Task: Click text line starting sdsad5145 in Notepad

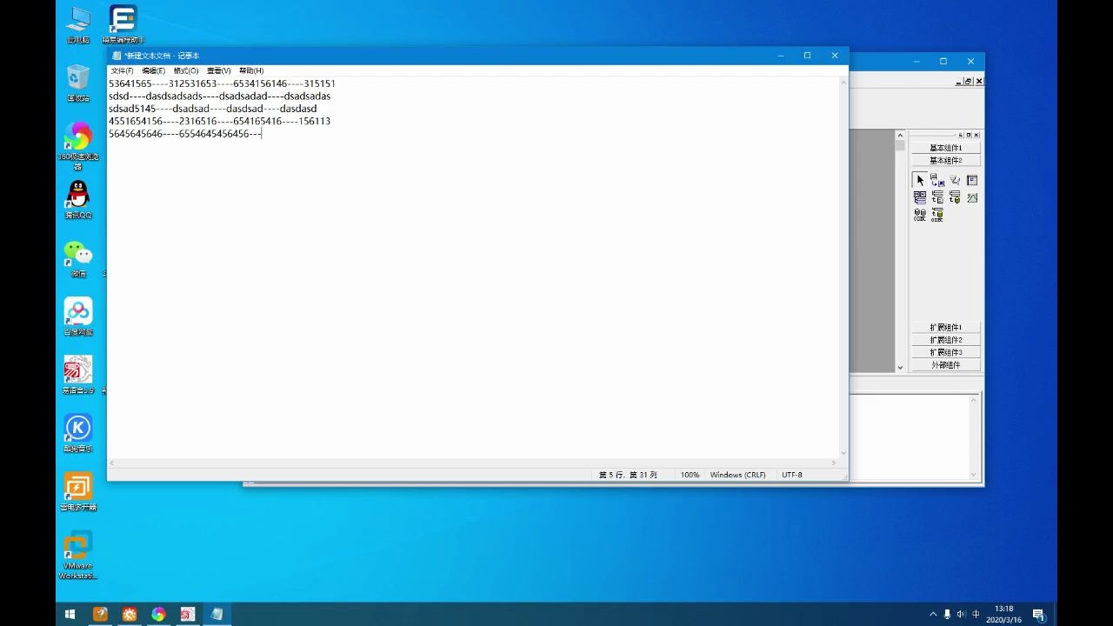Action: click(212, 109)
